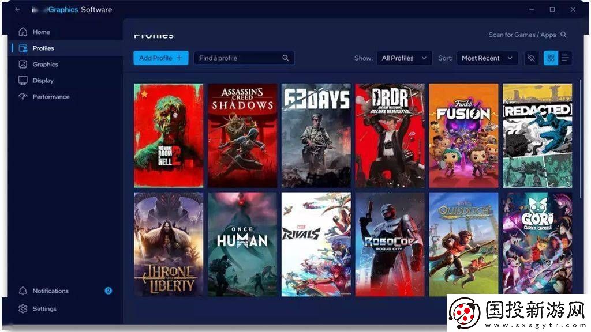The image size is (591, 332).
Task: Open the Throne and Liberty profile
Action: (169, 244)
